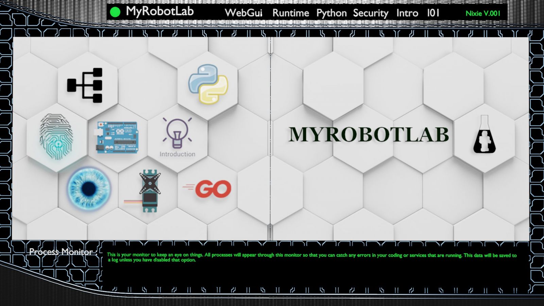Viewport: 544px width, 306px height.
Task: Open the Python logo hexagon
Action: [x=208, y=84]
